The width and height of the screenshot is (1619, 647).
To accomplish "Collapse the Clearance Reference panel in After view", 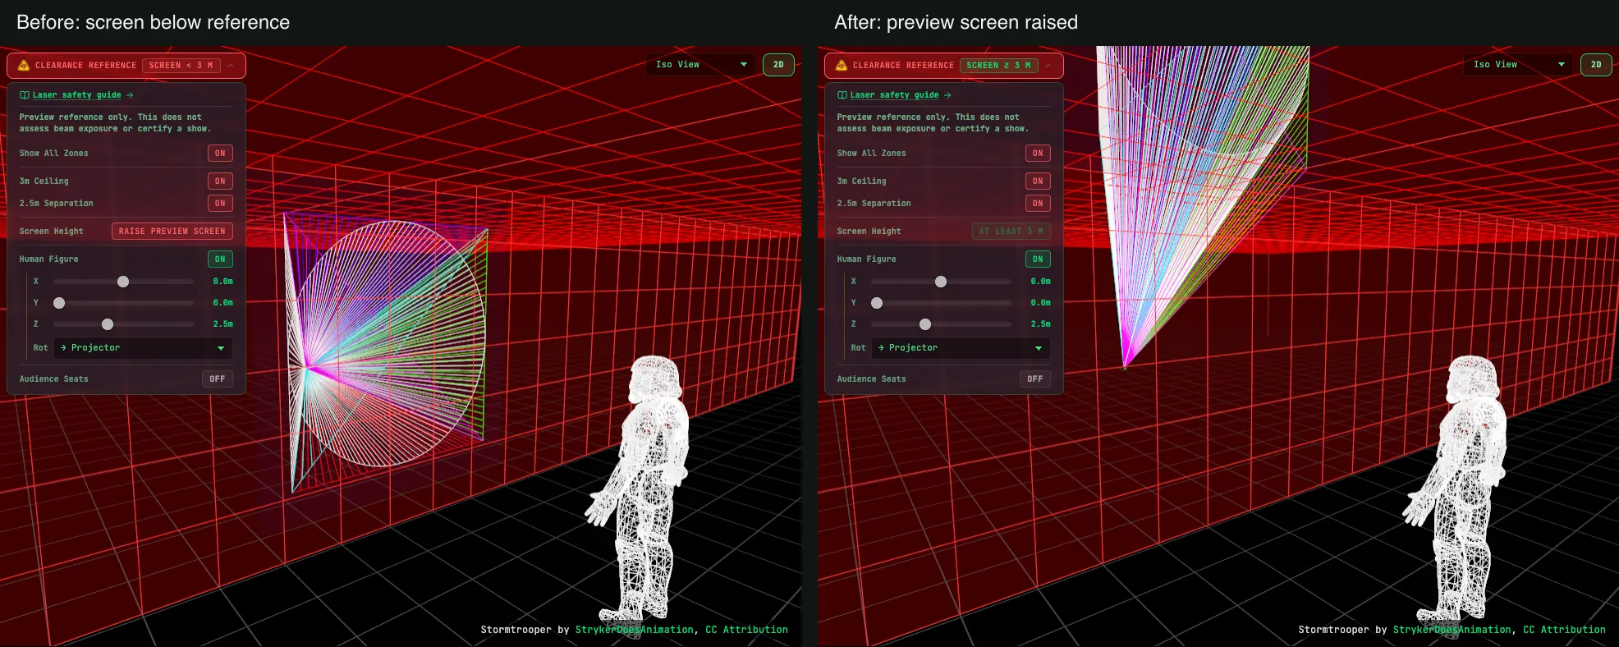I will pyautogui.click(x=1048, y=66).
